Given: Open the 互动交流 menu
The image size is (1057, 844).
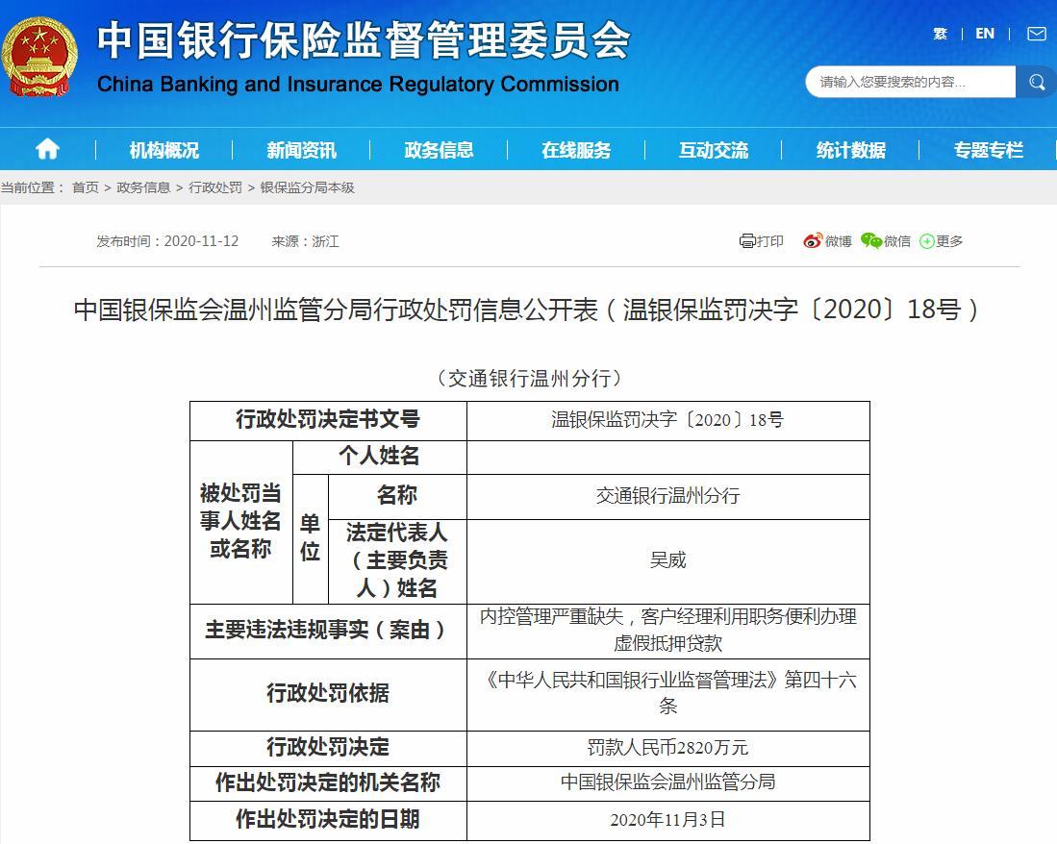Looking at the screenshot, I should click(x=714, y=150).
